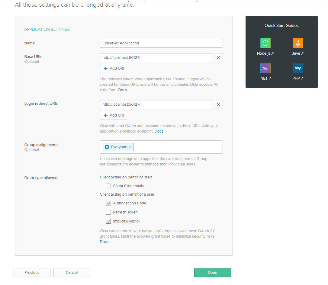Open the Group assignments selection box
328x285 pixels.
[178, 147]
